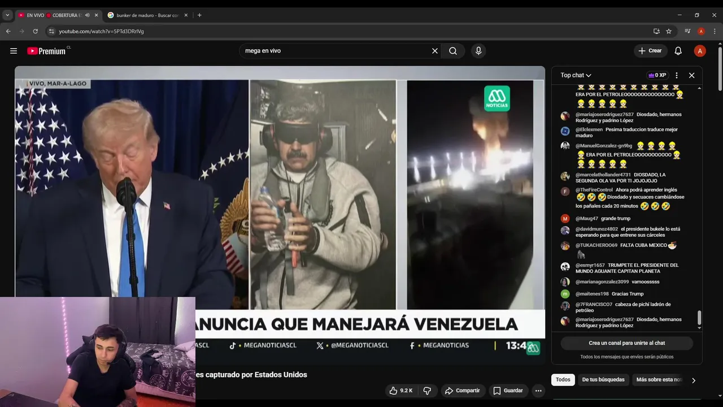Screen dimensions: 723x407
Task: Expand the Top chat mode dropdown
Action: point(576,75)
